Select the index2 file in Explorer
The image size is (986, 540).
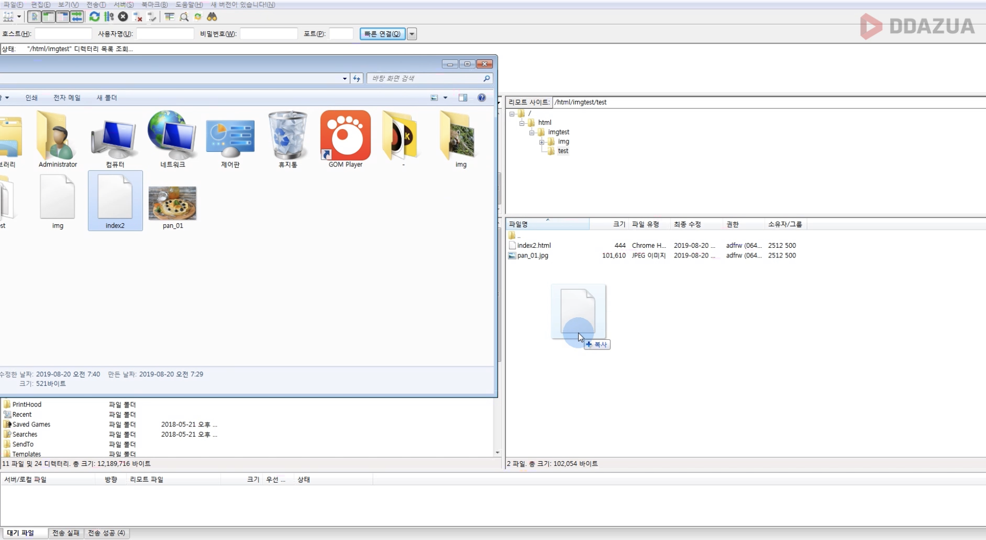(x=115, y=201)
